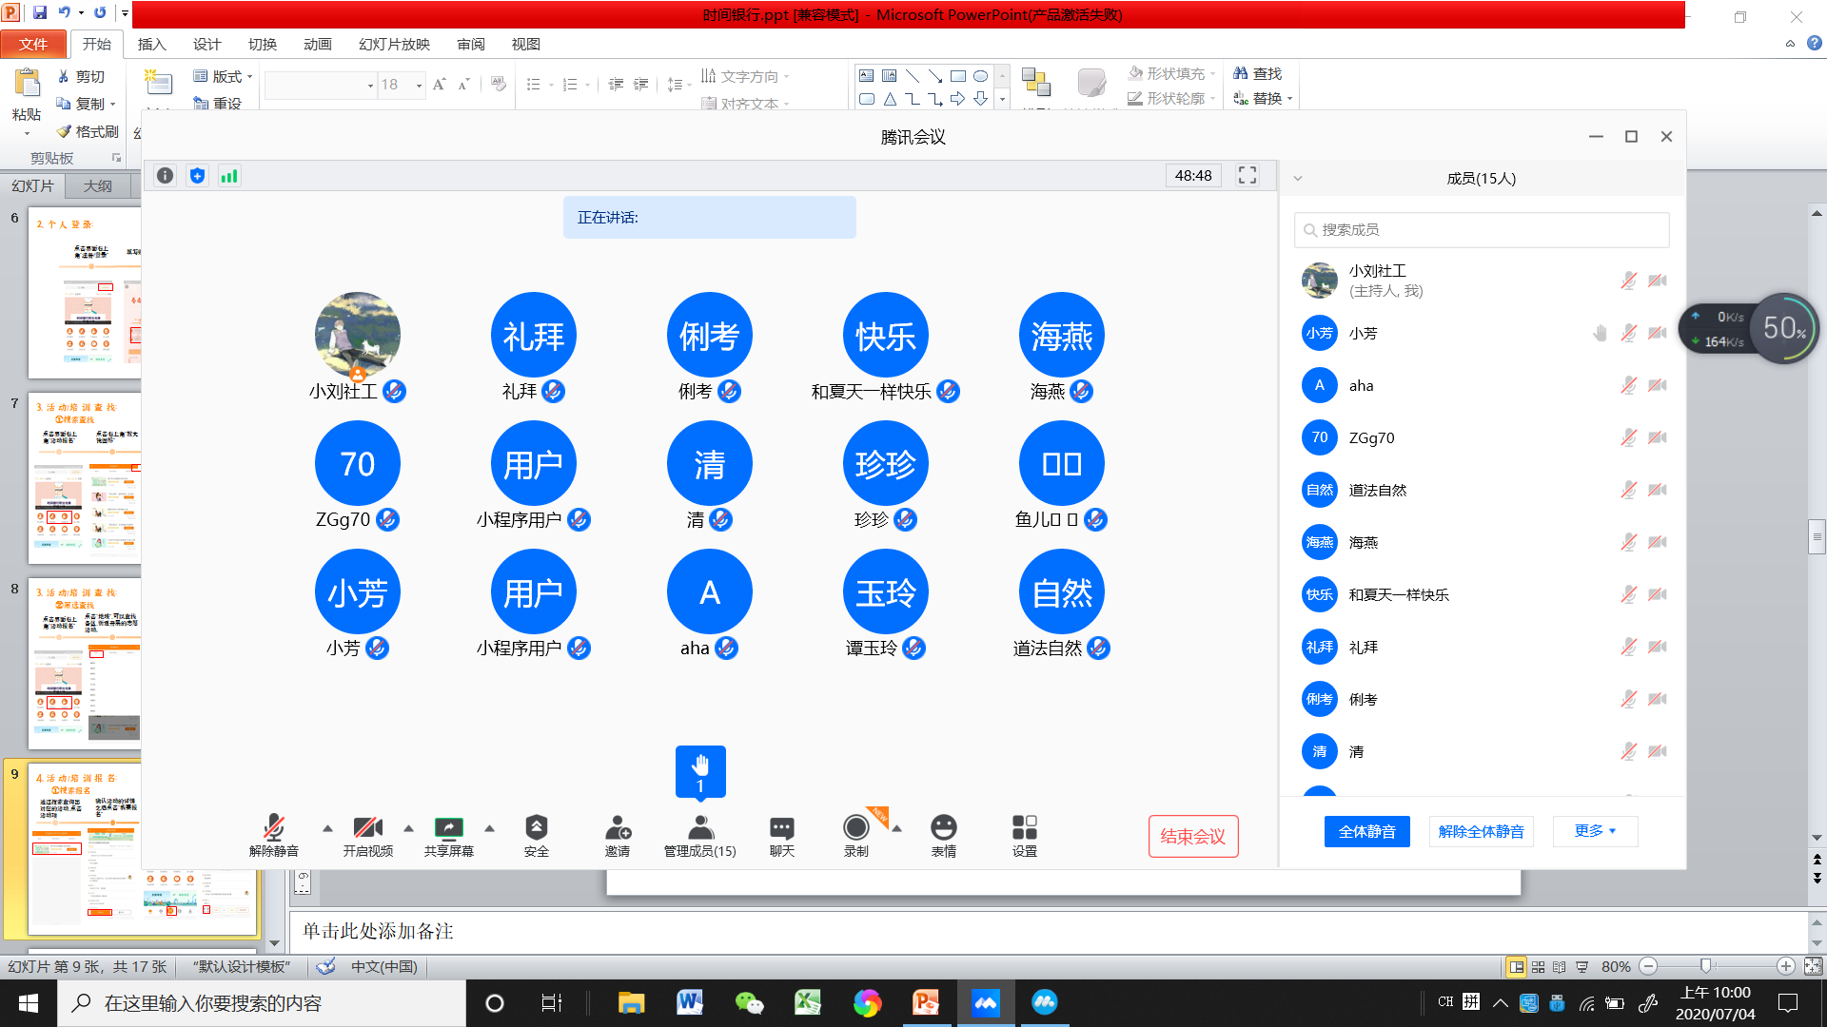1827x1027 pixels.
Task: Open manage members panel
Action: point(700,834)
